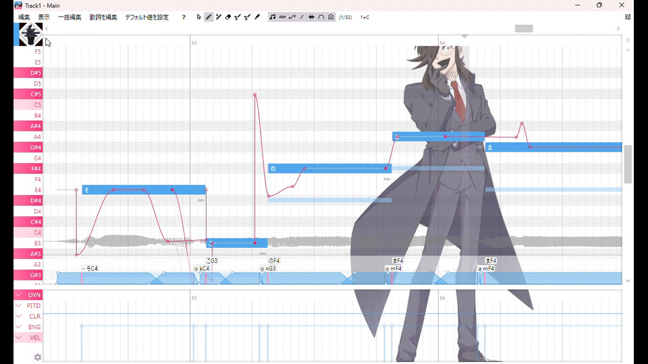The width and height of the screenshot is (648, 364).
Task: Click the 'o kC4' phoneme label
Action: (x=202, y=269)
